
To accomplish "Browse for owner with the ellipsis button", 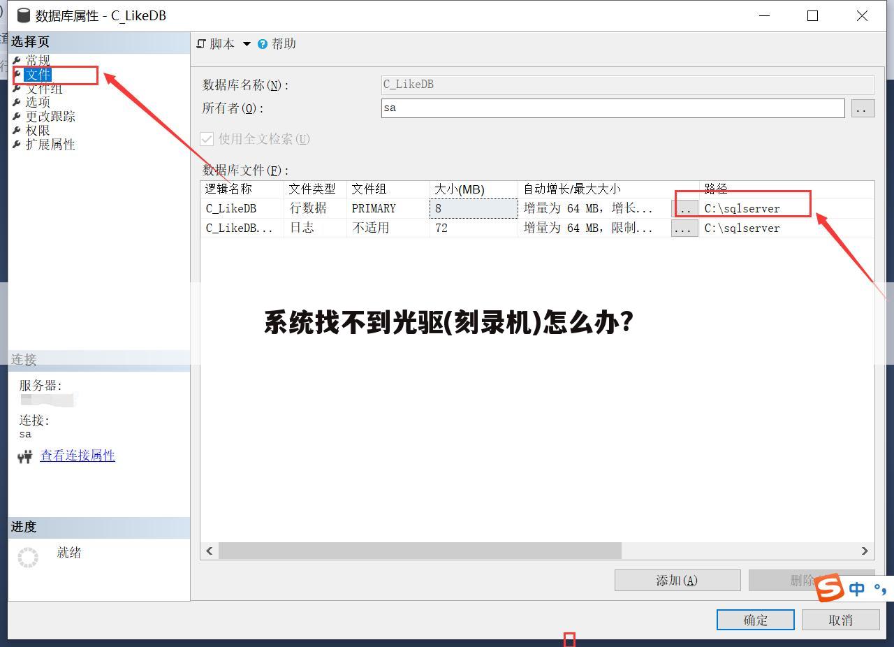I will click(x=863, y=108).
